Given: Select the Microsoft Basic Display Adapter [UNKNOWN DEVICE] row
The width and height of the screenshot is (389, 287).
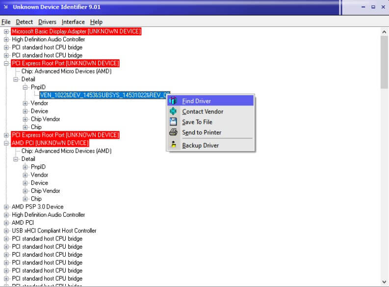Looking at the screenshot, I should [x=76, y=31].
